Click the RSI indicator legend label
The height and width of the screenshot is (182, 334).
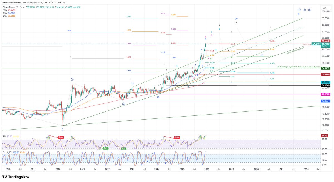tap(4, 137)
